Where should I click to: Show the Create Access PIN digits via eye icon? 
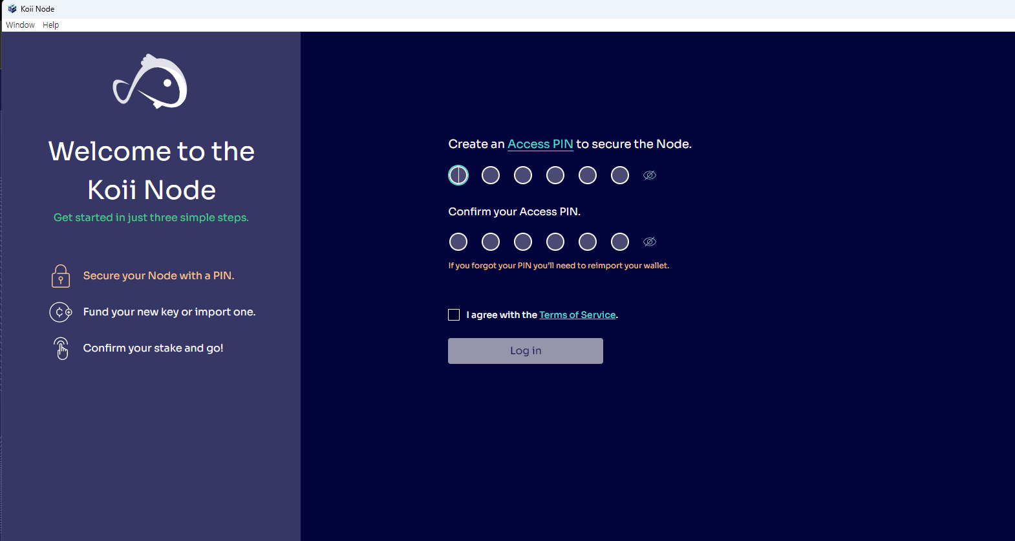(x=650, y=175)
